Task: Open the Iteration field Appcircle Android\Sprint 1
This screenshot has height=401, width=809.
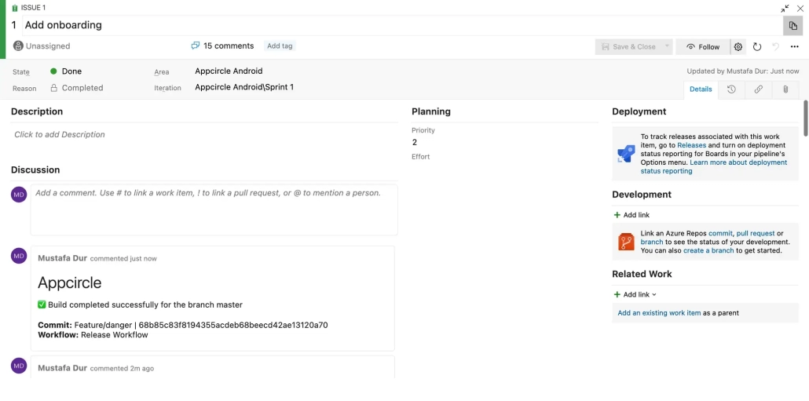Action: (244, 87)
